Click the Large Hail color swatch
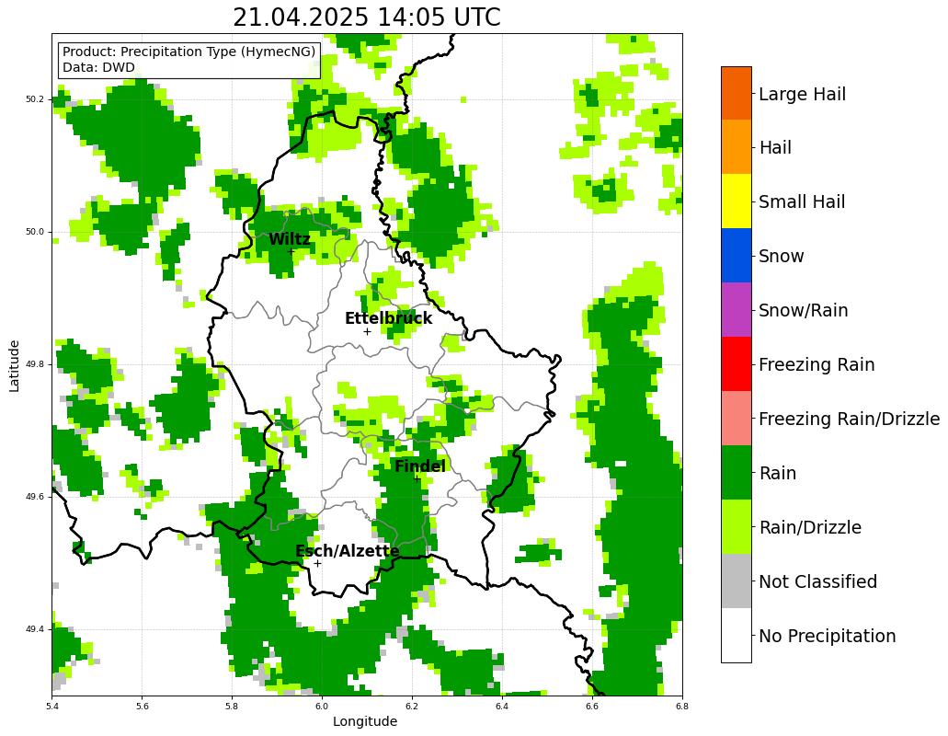 (x=736, y=93)
